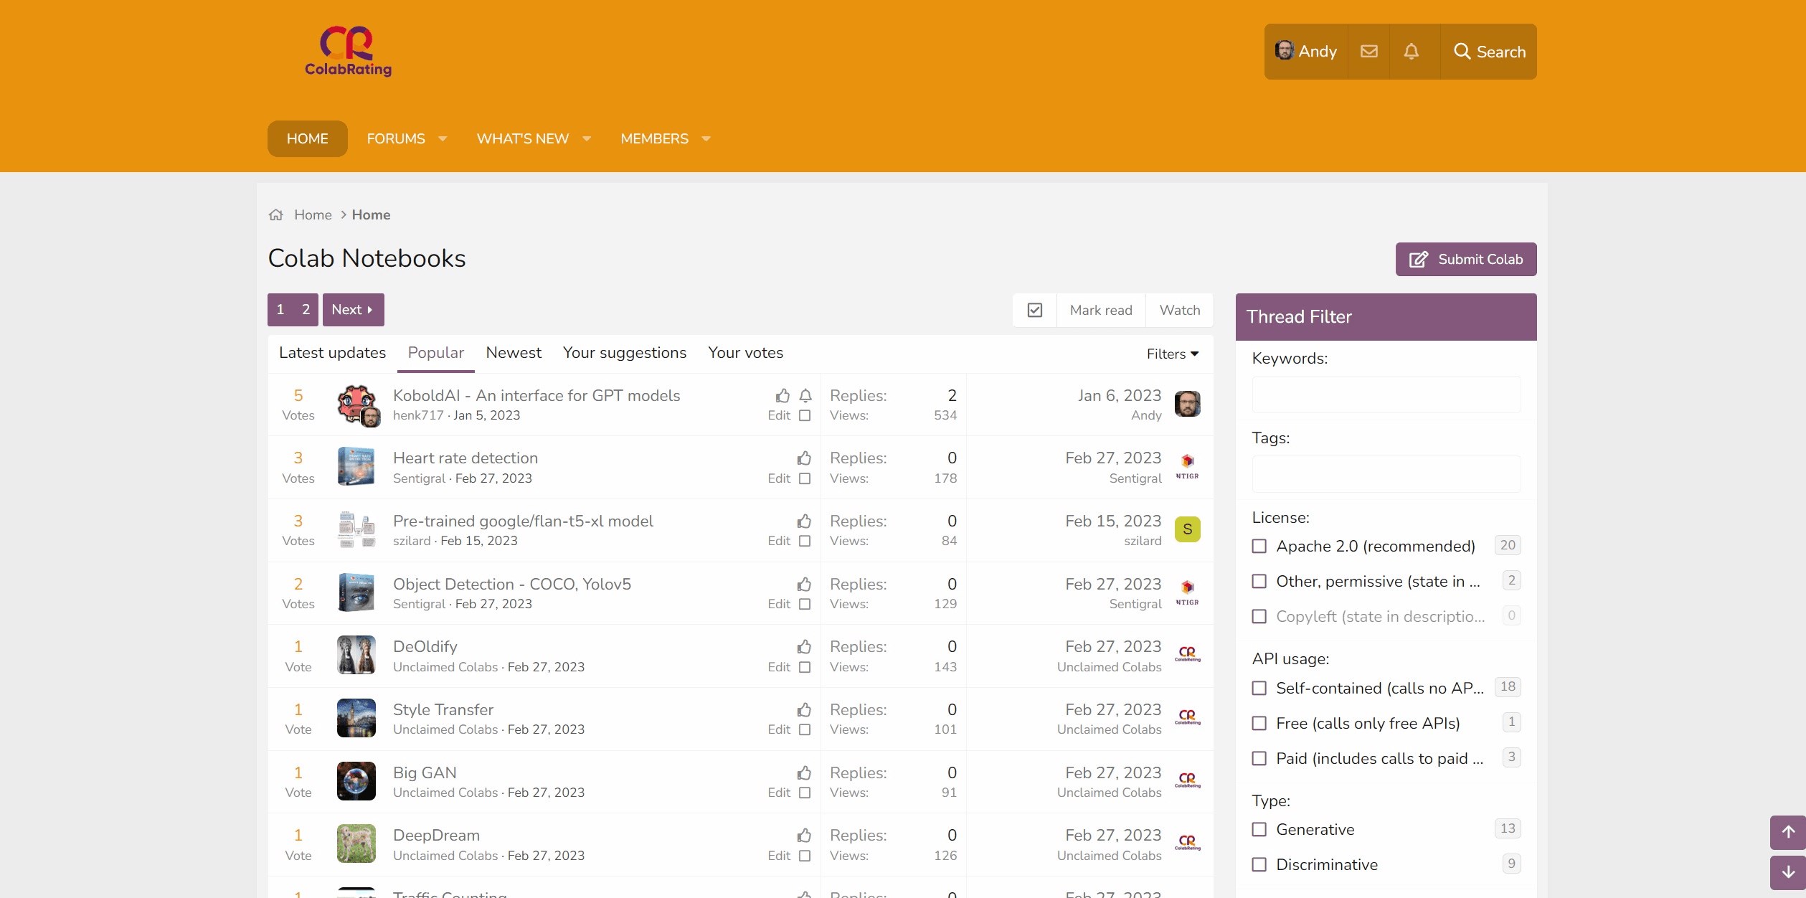Check the Apache 2.0 license filter
The image size is (1806, 898).
[x=1259, y=547]
